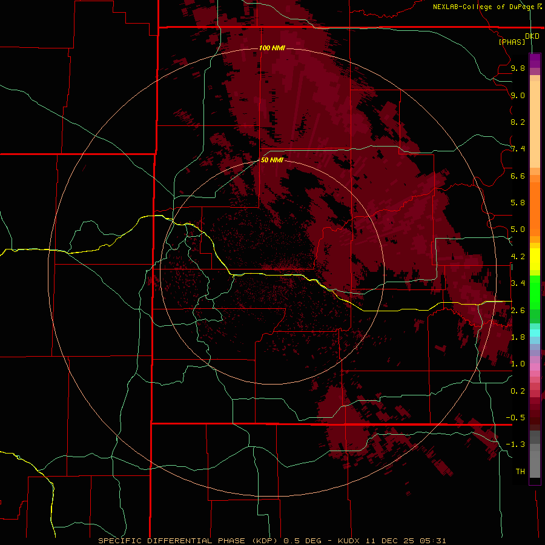Click the 7.4 value on color scale
The image size is (545, 545).
[518, 149]
